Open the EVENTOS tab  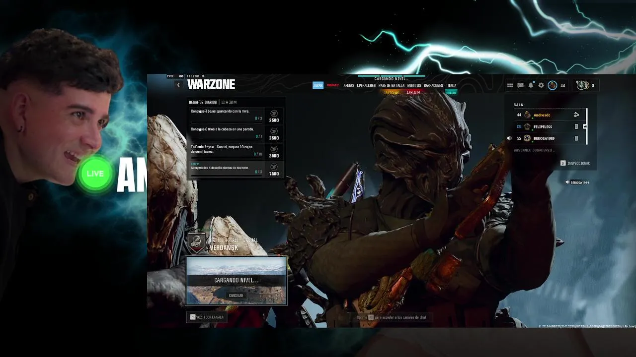[x=414, y=85]
